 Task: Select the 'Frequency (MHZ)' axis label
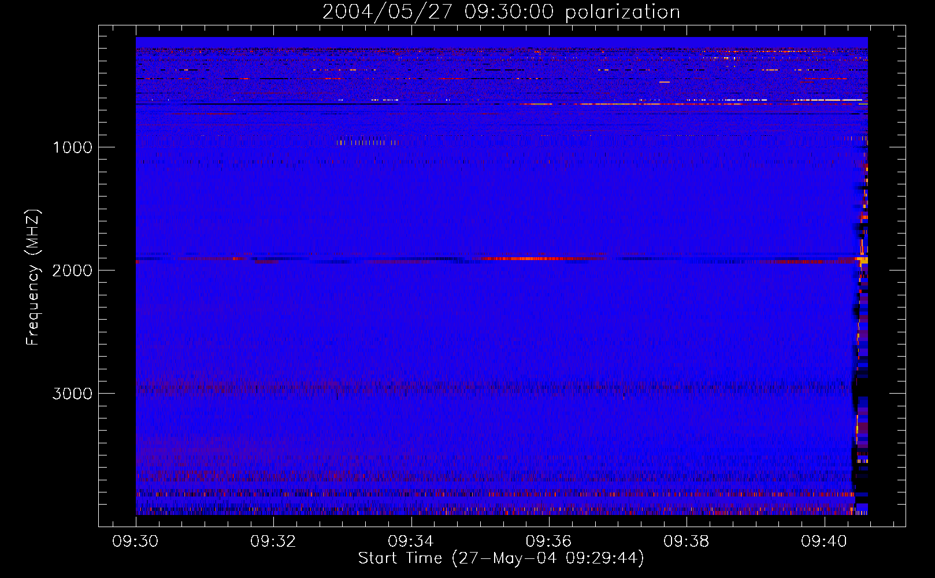click(x=34, y=277)
